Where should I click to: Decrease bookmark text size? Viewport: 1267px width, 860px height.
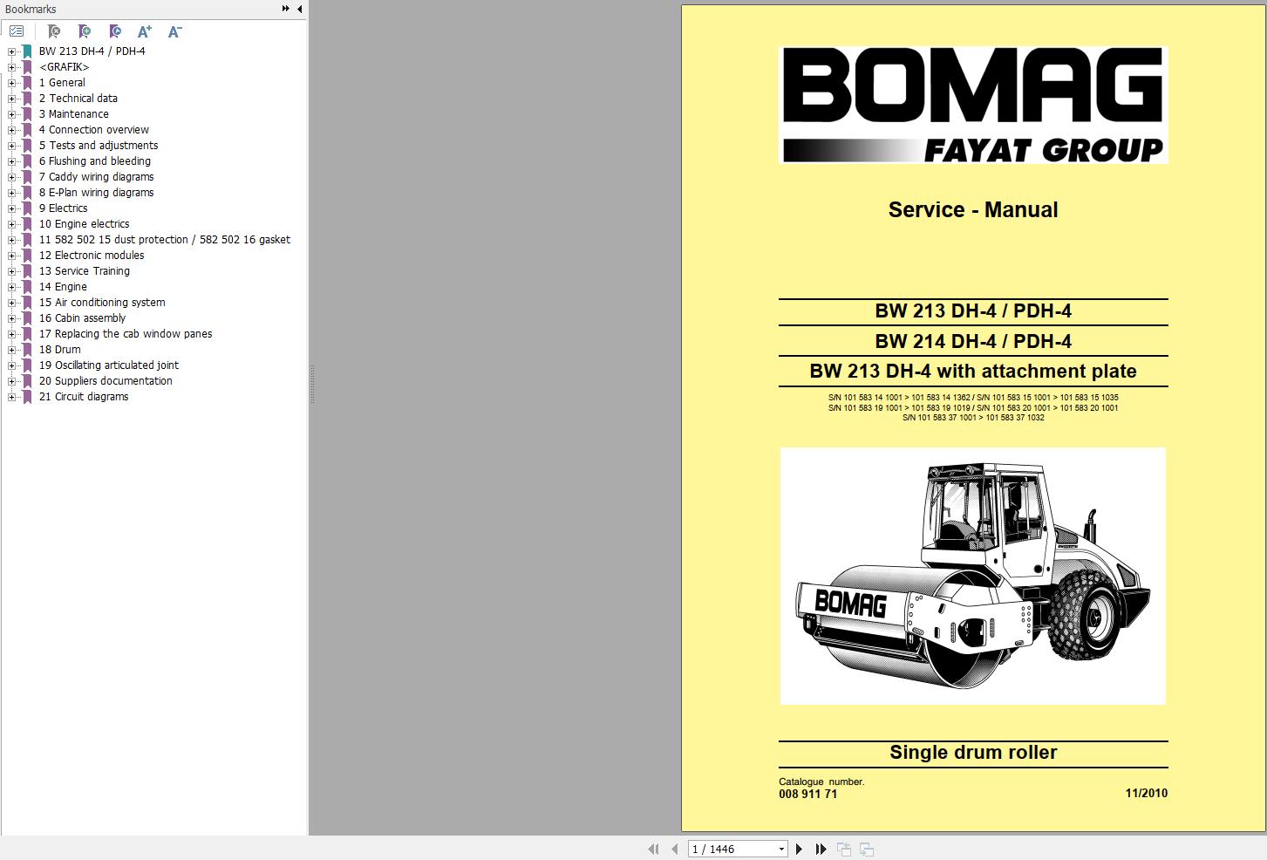point(174,31)
